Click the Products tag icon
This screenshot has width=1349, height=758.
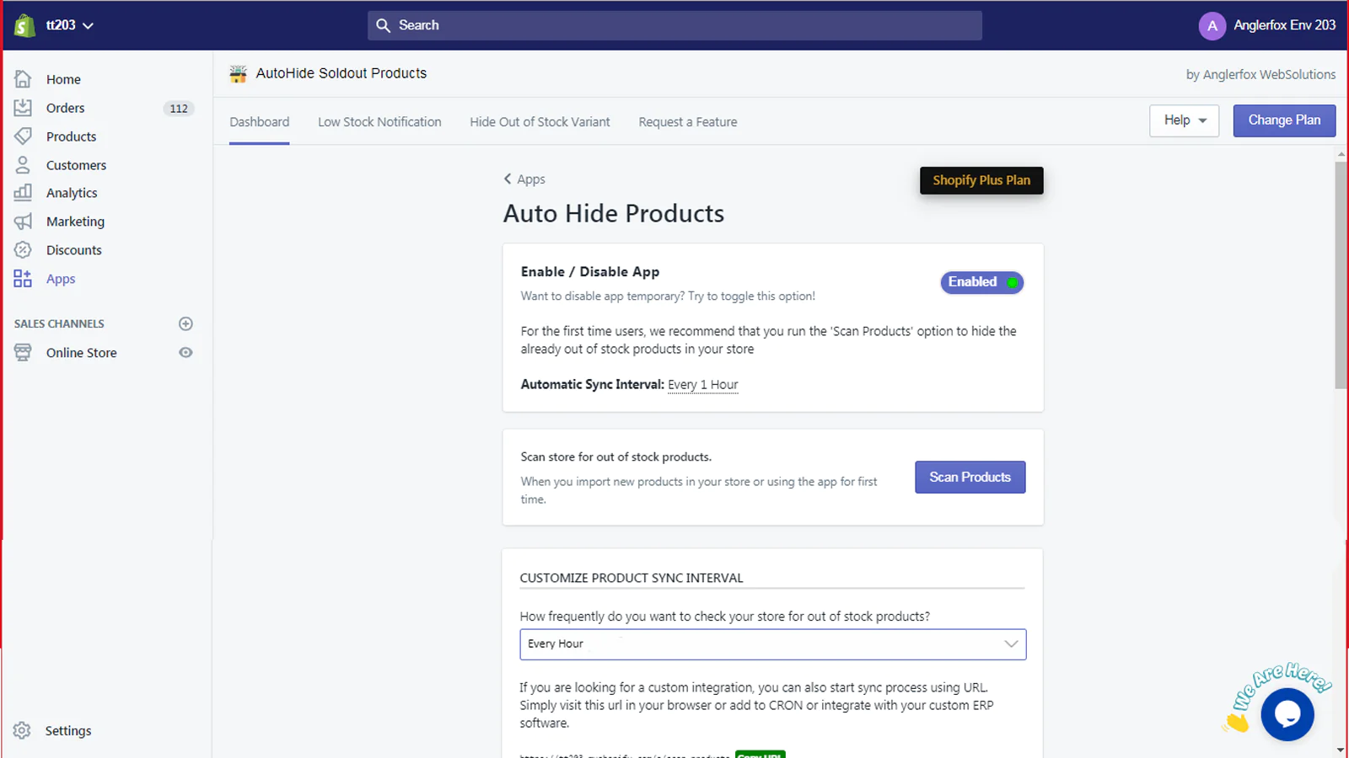click(23, 136)
